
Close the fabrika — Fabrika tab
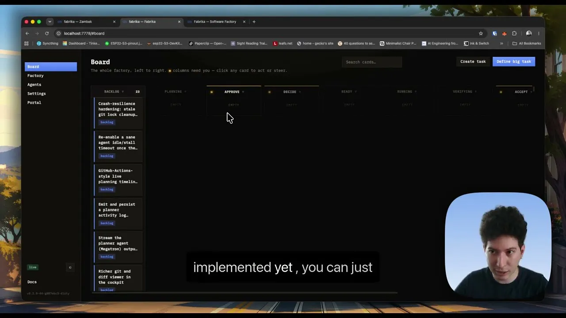(x=179, y=22)
